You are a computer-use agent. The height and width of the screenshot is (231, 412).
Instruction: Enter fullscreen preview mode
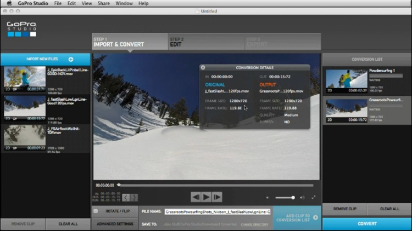(314, 198)
